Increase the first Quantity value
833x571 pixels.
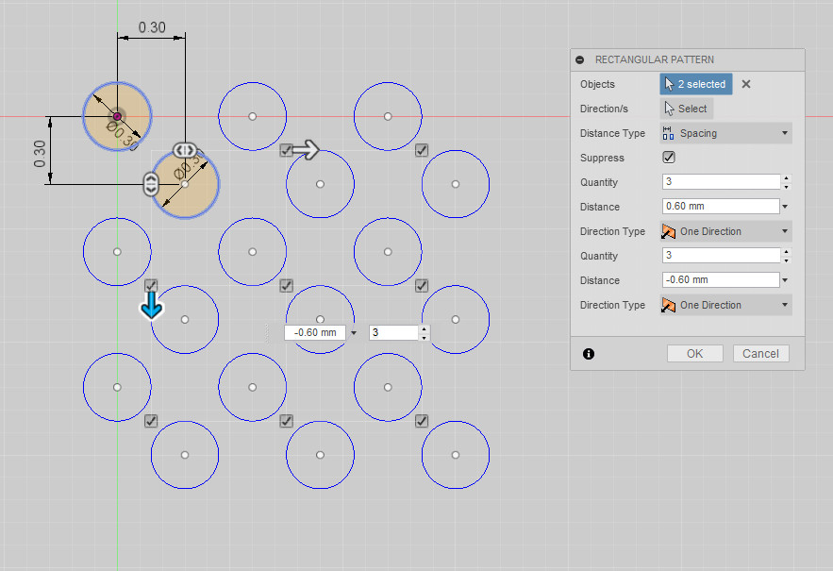tap(786, 178)
